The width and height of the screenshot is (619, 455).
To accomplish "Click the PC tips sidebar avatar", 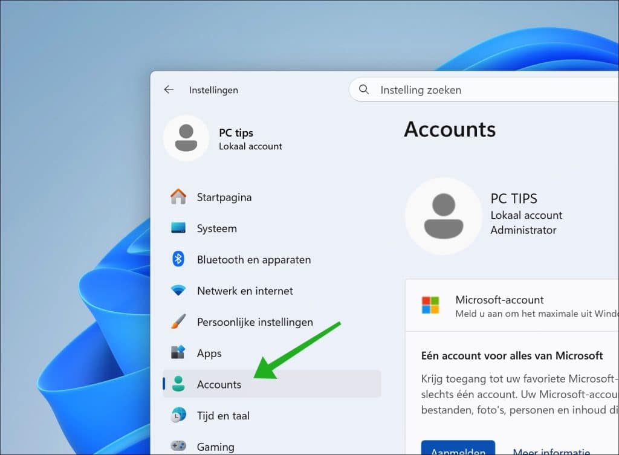I will click(186, 138).
